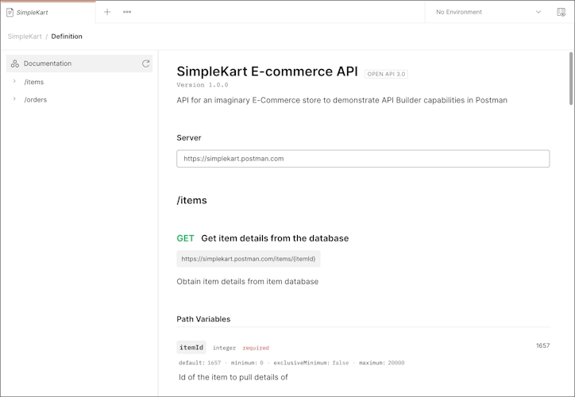Open /orders in the sidebar tree
575x397 pixels.
click(36, 100)
